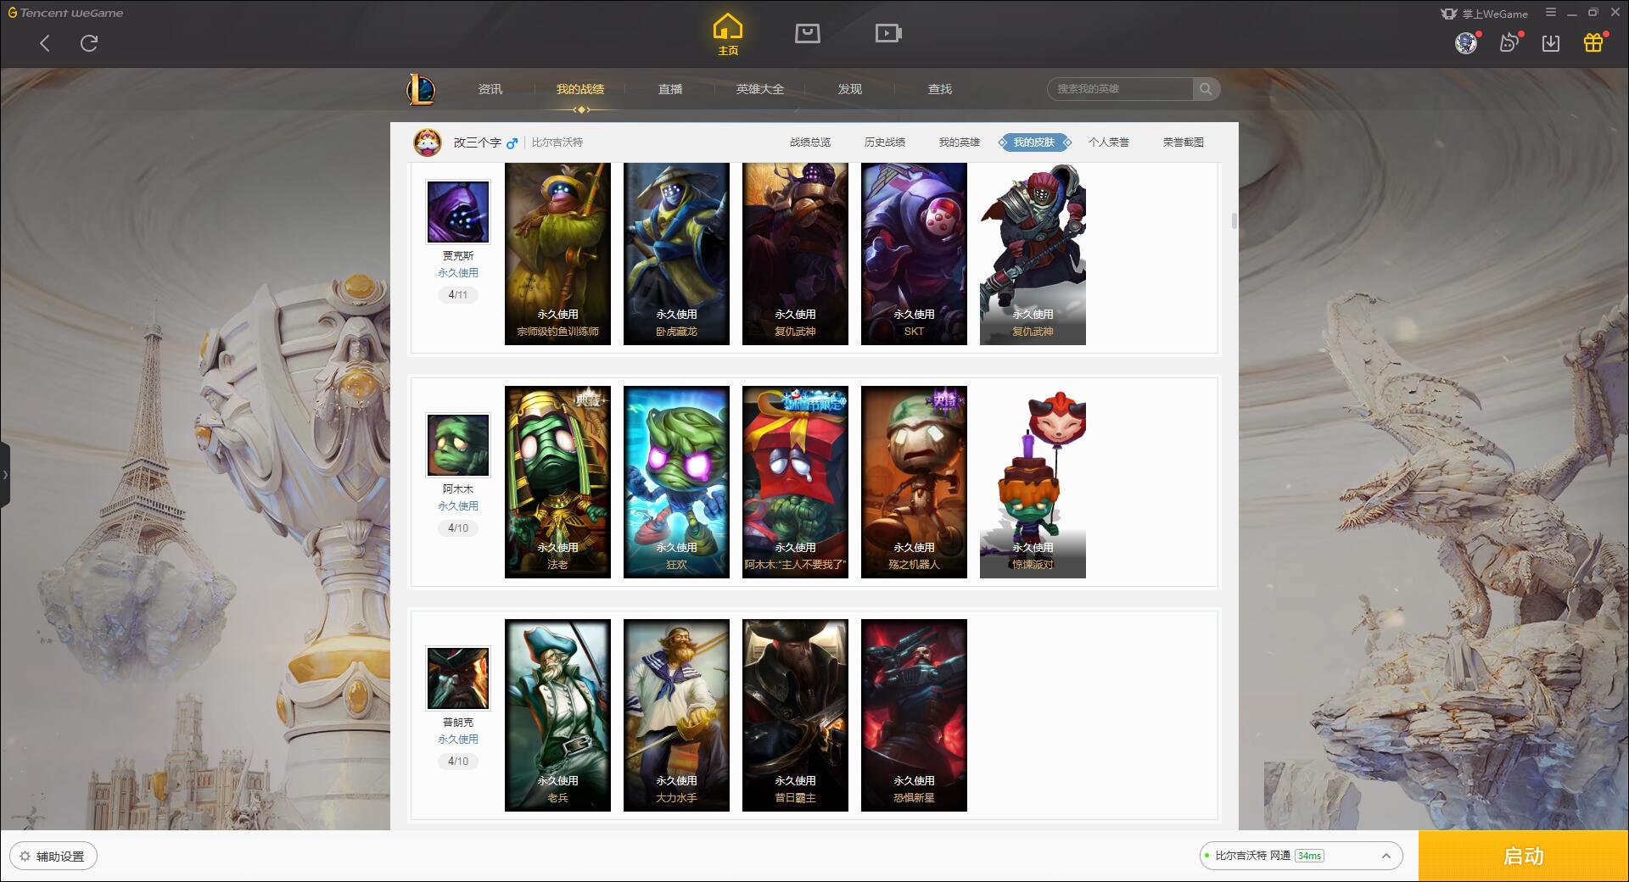This screenshot has height=882, width=1629.
Task: Open 老兵 Gangplank skin card
Action: [557, 715]
